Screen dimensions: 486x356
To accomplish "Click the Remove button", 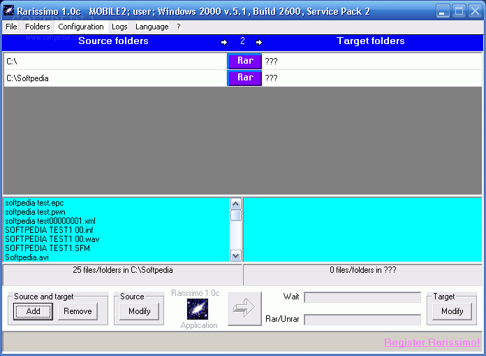I will click(x=78, y=311).
